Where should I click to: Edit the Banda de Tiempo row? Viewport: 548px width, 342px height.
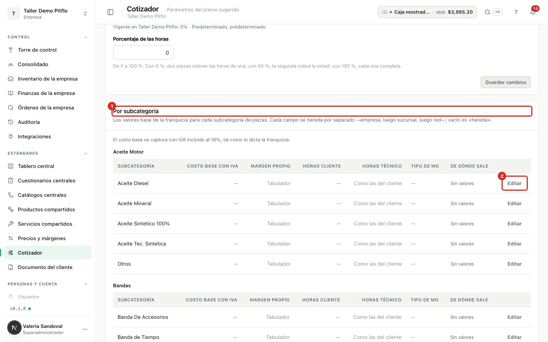pos(515,337)
